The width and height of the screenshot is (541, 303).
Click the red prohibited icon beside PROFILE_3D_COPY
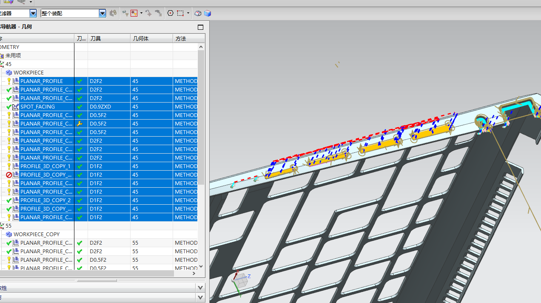click(9, 175)
